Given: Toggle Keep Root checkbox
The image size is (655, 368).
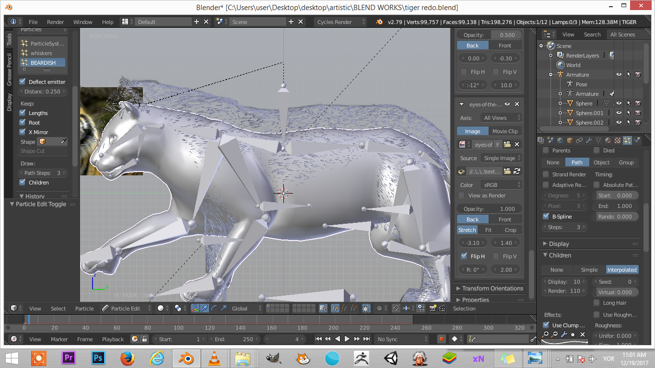Looking at the screenshot, I should click(x=22, y=122).
